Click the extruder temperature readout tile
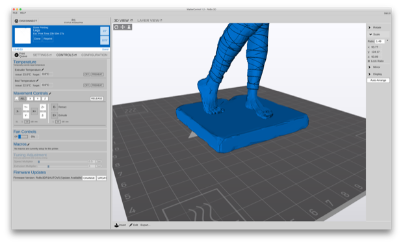The height and width of the screenshot is (245, 403). point(105,31)
